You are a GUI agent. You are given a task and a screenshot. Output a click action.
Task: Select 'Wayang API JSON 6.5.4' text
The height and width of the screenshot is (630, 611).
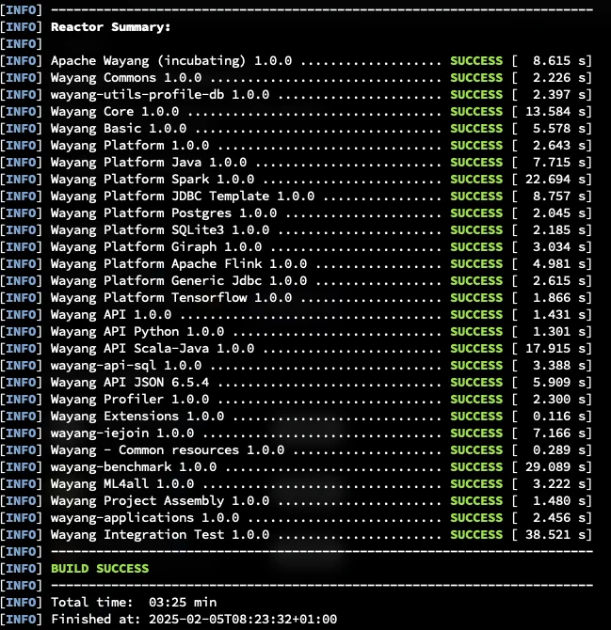pyautogui.click(x=130, y=382)
